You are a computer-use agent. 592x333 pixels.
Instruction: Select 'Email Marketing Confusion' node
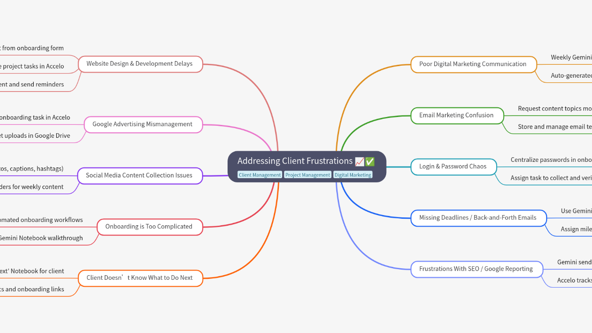click(x=457, y=115)
